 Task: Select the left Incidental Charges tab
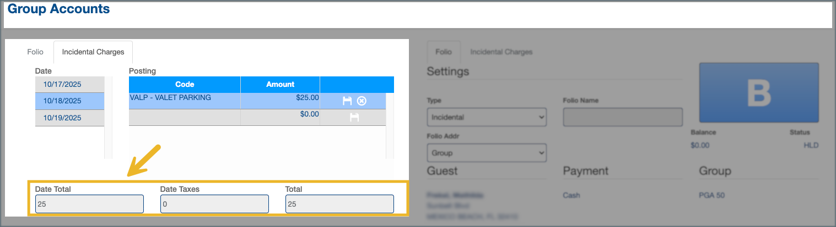tap(93, 52)
